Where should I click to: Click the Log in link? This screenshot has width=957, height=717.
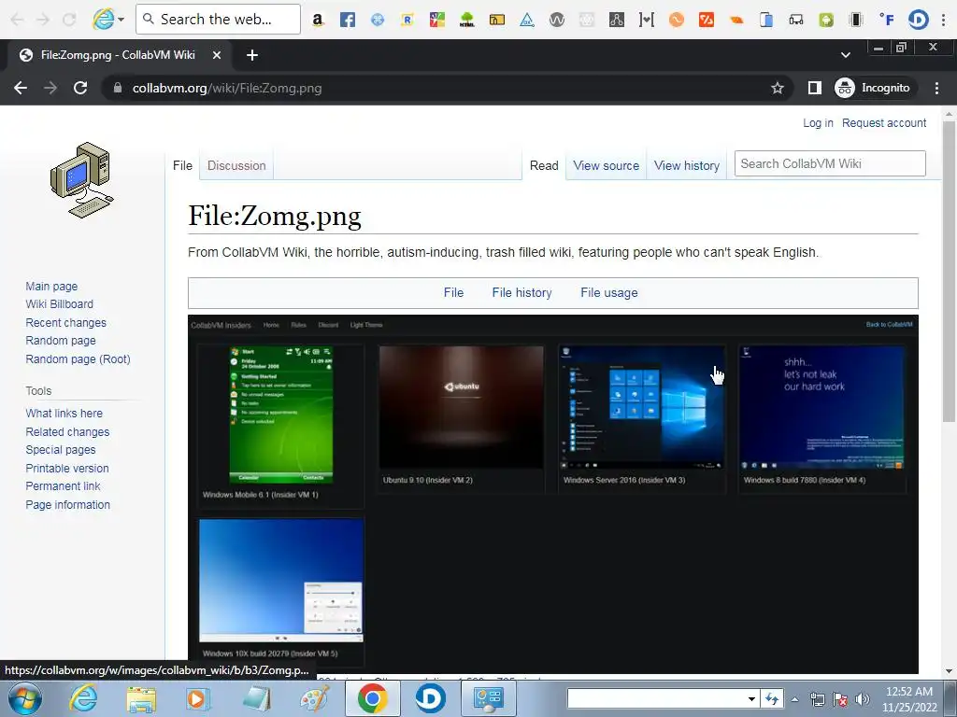818,123
